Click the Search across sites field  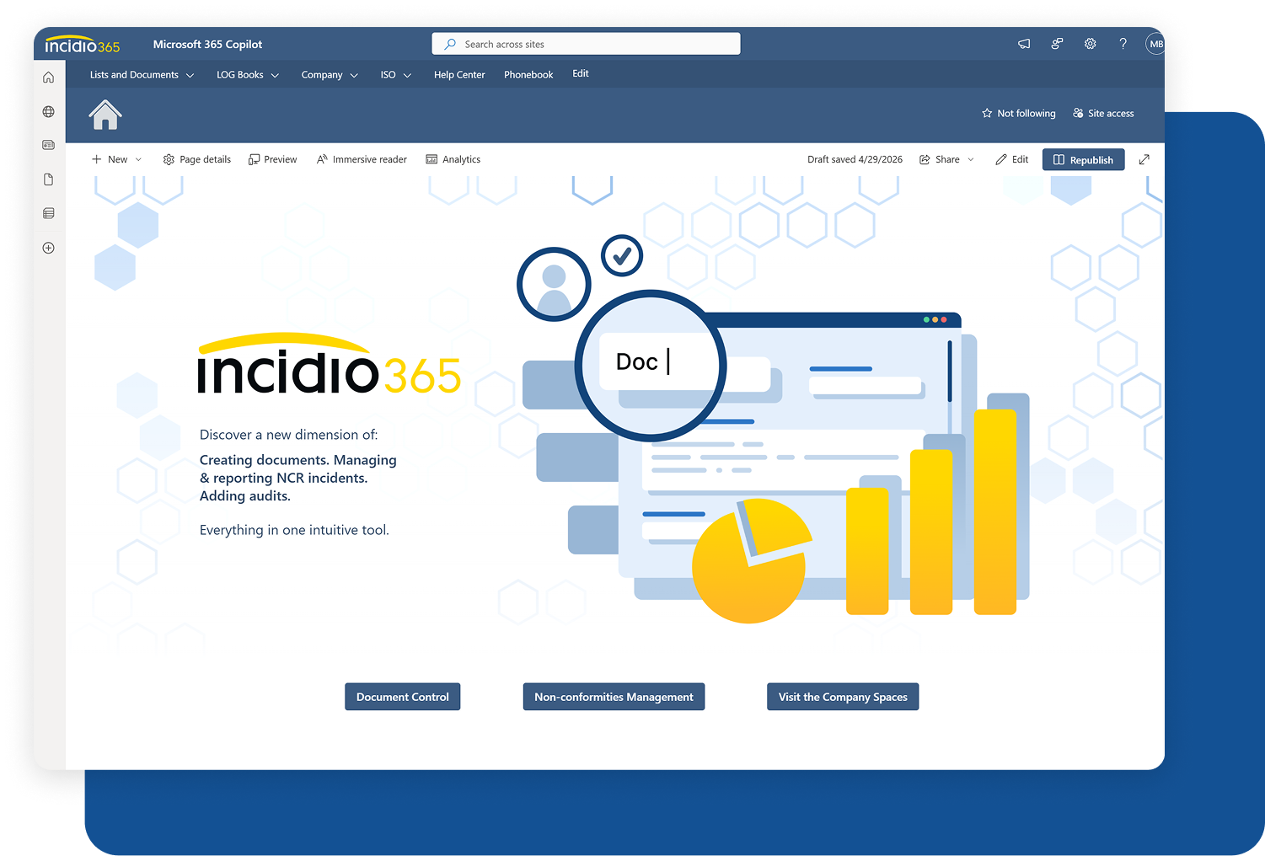click(x=586, y=44)
